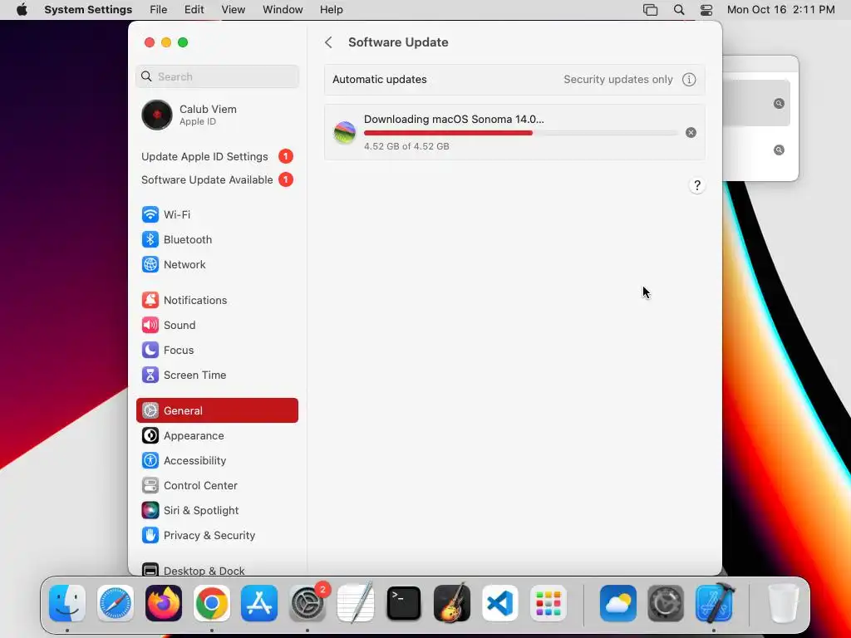Click the info icon beside Automatic updates

pyautogui.click(x=689, y=79)
